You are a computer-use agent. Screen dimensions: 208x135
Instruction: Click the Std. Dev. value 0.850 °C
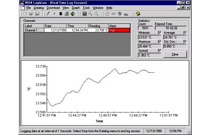pos(175,46)
